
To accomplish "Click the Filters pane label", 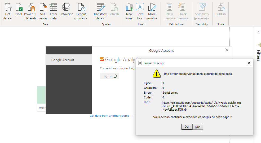I will coord(259,55).
